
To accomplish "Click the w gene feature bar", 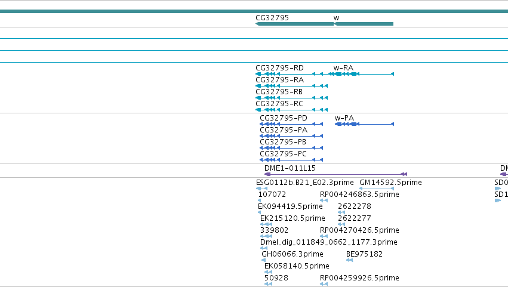I will click(x=364, y=24).
